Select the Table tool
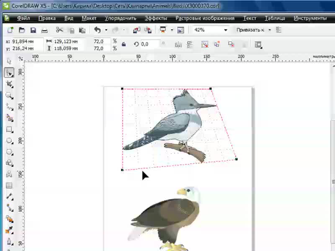Image resolution: width=335 pixels, height=251 pixels. pyautogui.click(x=9, y=185)
